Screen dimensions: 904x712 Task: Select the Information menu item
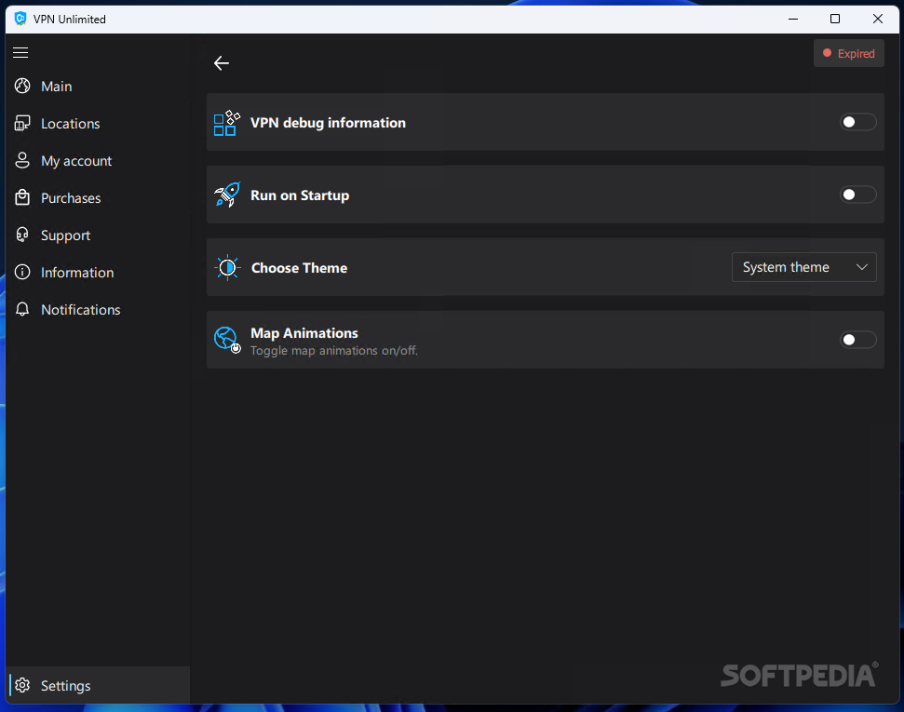[x=98, y=272]
